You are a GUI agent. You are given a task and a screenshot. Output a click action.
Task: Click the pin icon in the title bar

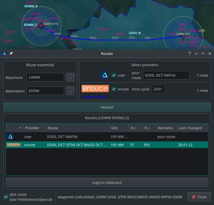[11, 54]
